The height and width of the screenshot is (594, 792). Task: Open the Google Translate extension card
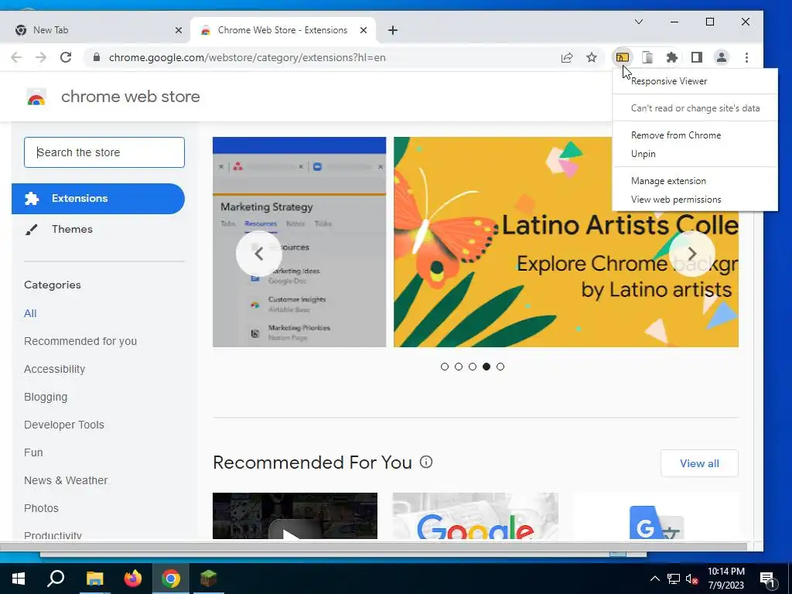[x=656, y=516]
